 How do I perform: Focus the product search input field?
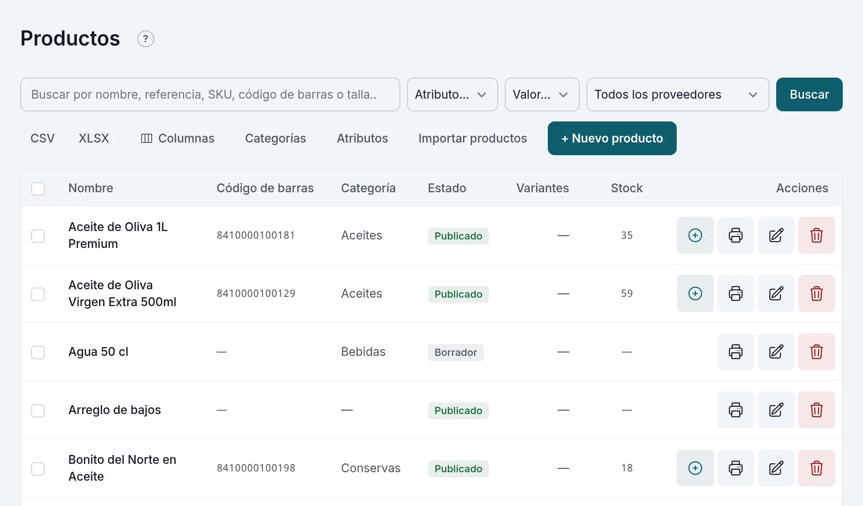[210, 94]
